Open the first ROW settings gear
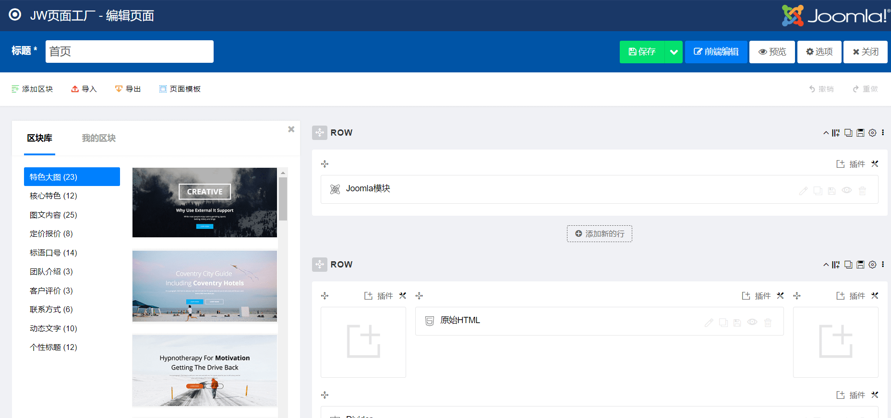This screenshot has width=891, height=418. (x=872, y=133)
